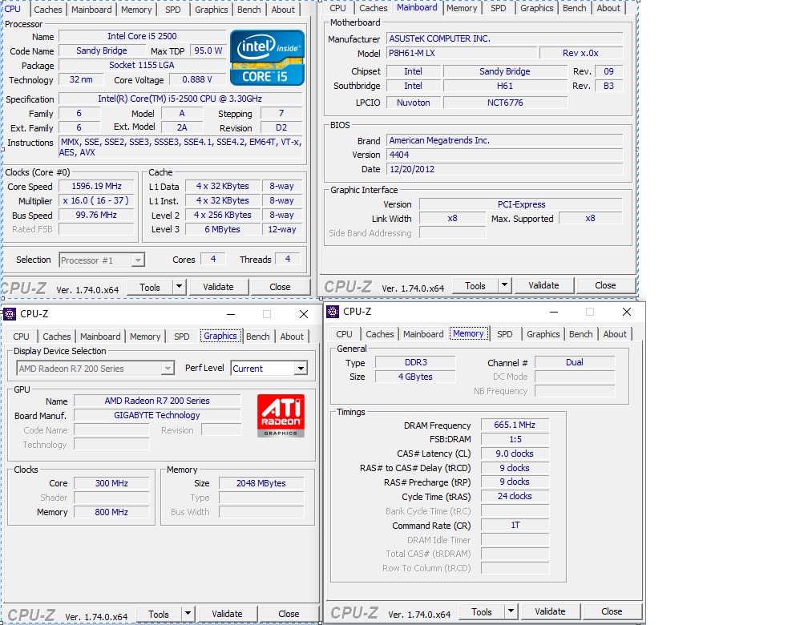Open SPD tab in CPU window

(x=173, y=10)
